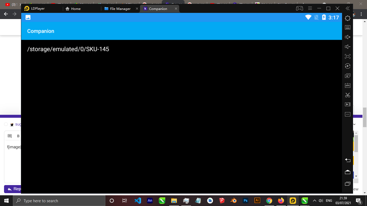This screenshot has width=367, height=206.
Task: Collapse LDPlayer sidebar with double chevron
Action: coord(348,8)
